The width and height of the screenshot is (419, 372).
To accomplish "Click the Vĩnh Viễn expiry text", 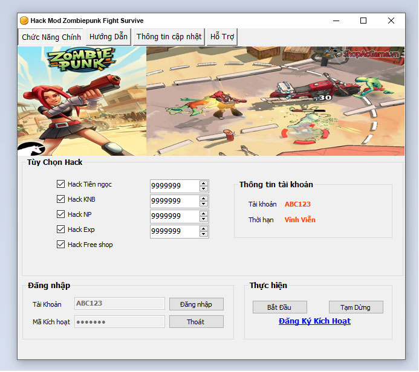I will [x=300, y=220].
